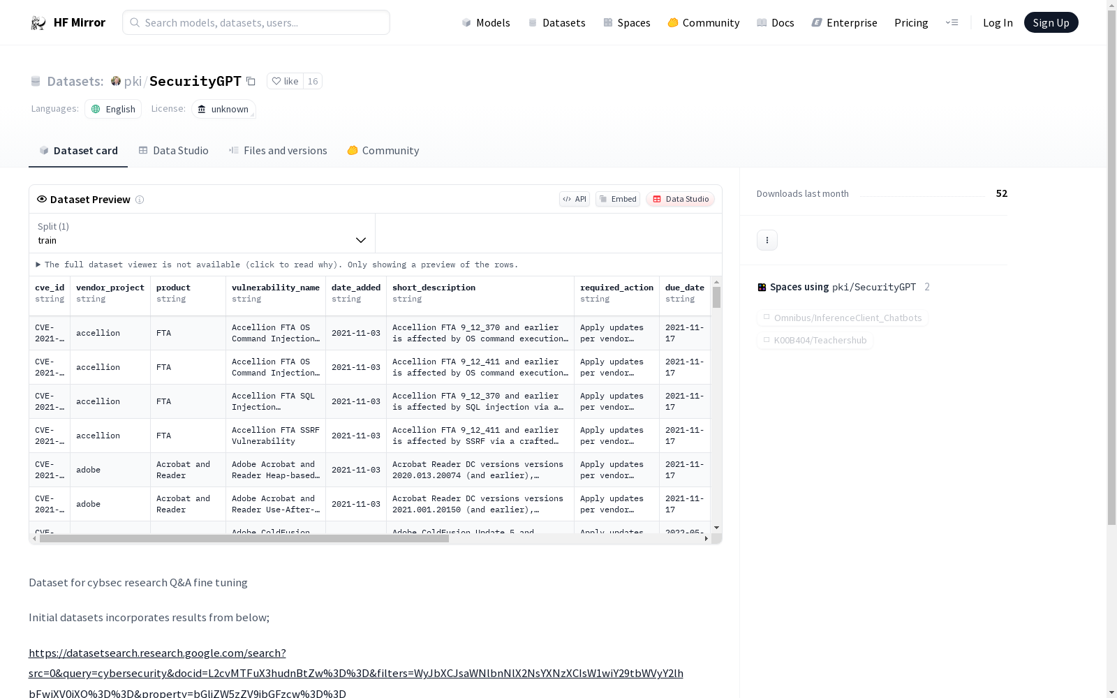This screenshot has width=1117, height=698.
Task: Open the extra navigation menu icon
Action: (x=952, y=22)
